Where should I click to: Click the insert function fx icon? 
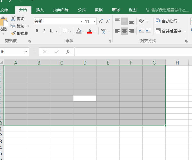click(x=68, y=52)
